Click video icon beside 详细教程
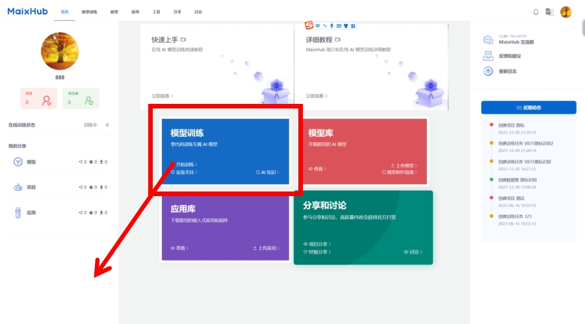585x324 pixels. 337,40
